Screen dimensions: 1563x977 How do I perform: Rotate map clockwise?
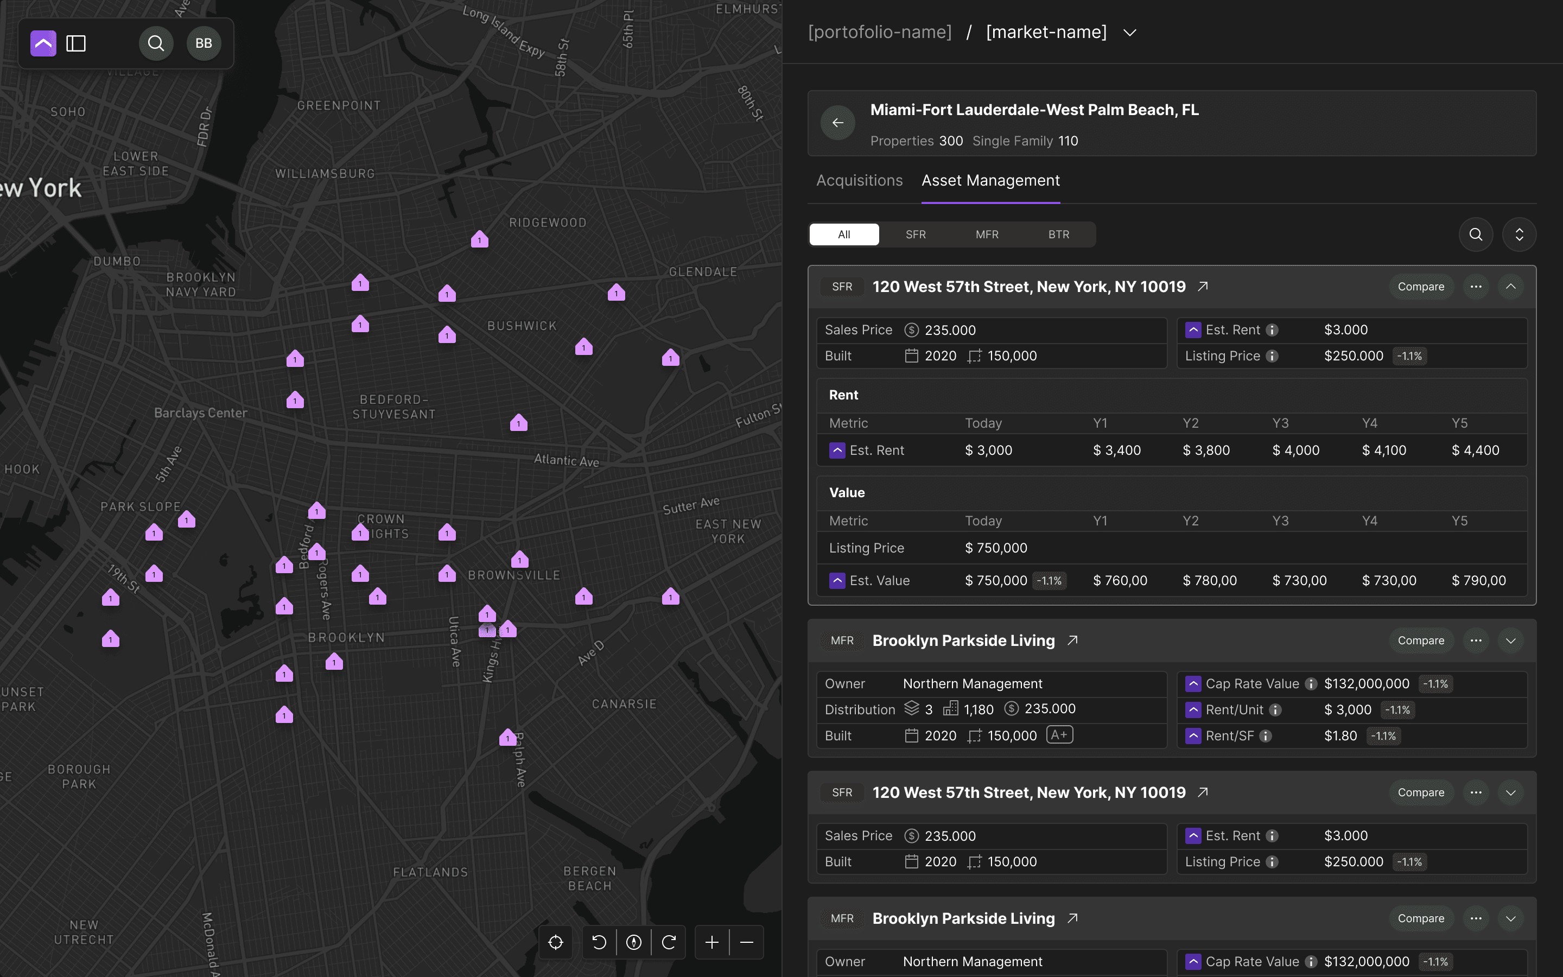(669, 942)
